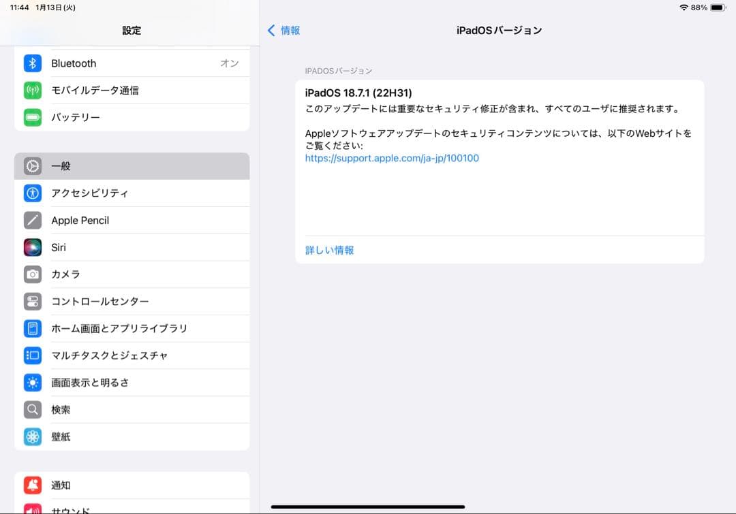This screenshot has width=736, height=514.
Task: Tap 詳しい情報 for release details
Action: [x=329, y=250]
